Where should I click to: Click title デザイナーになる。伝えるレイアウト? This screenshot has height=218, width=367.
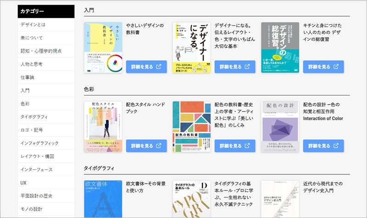click(235, 36)
